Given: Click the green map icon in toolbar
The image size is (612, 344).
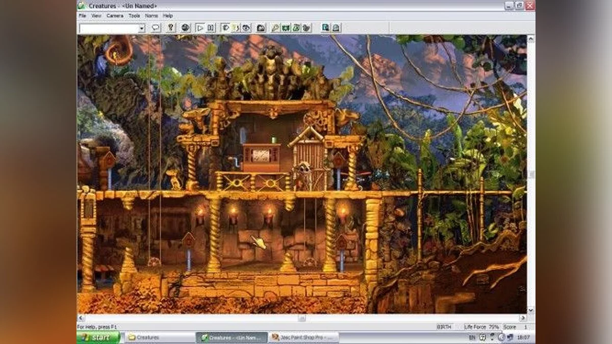Looking at the screenshot, I should 286,28.
